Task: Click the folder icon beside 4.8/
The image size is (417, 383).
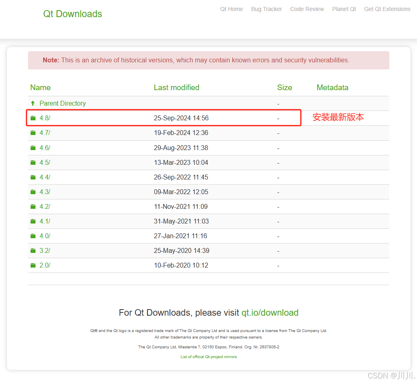Action: tap(33, 118)
